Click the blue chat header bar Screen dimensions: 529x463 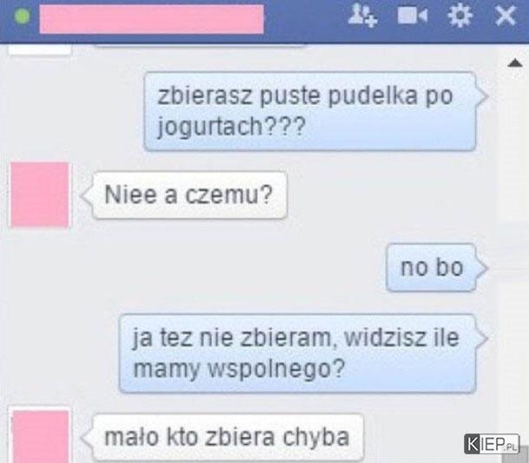click(x=264, y=20)
